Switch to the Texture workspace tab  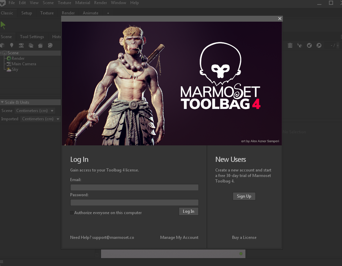(x=47, y=13)
